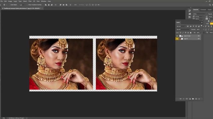Open the kerning Metrics dropdown
Image resolution: width=213 pixels, height=119 pixels.
coord(199,19)
